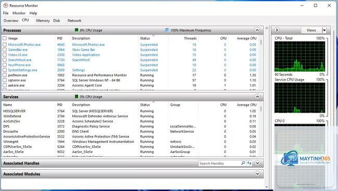Click the Acronis Agent Core description
This screenshot has width=338, height=191.
click(x=87, y=85)
